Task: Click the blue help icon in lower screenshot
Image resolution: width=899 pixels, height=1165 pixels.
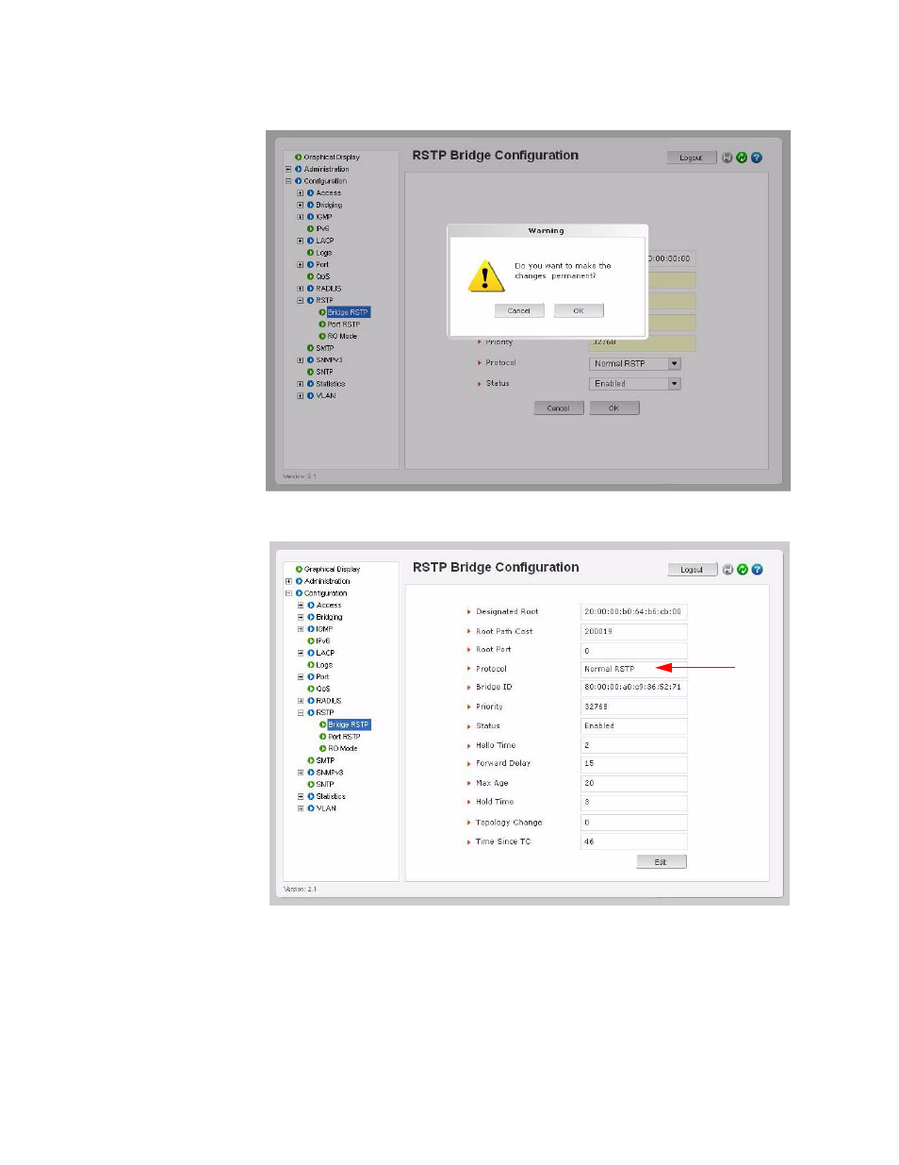Action: [757, 570]
